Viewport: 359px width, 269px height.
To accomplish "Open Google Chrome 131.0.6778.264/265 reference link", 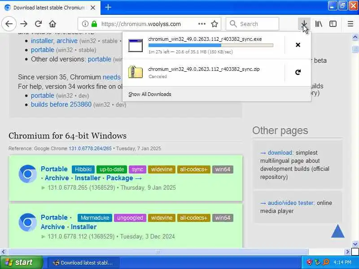I will [x=90, y=148].
